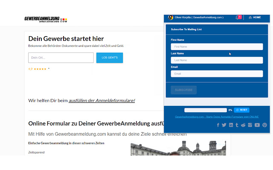
Task: Click the SUBSCRIBE button
Action: [184, 90]
